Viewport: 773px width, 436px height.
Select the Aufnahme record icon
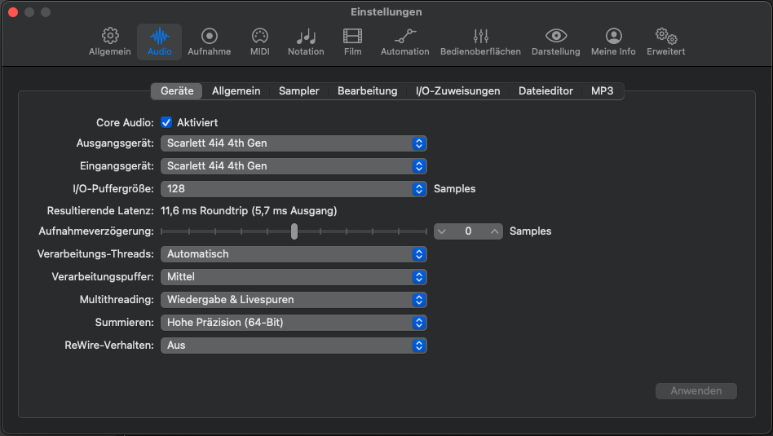click(x=210, y=37)
